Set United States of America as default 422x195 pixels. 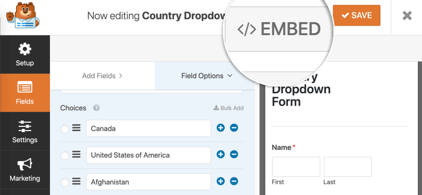coord(65,155)
